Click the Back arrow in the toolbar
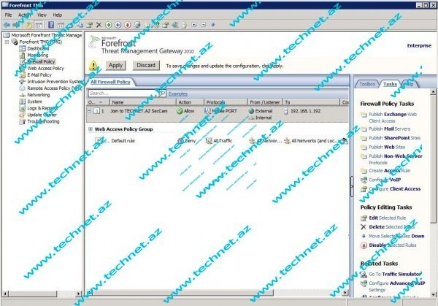Image resolution: width=438 pixels, height=306 pixels. [x=7, y=24]
